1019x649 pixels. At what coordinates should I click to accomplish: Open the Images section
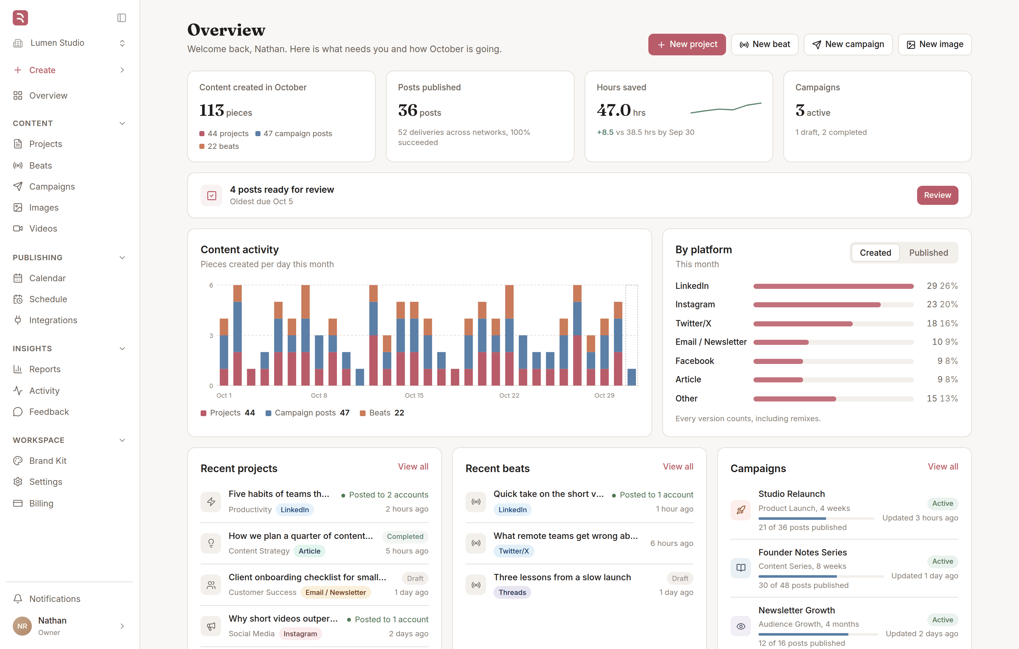[70, 208]
